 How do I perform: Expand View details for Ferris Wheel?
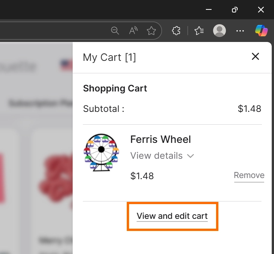[156, 156]
